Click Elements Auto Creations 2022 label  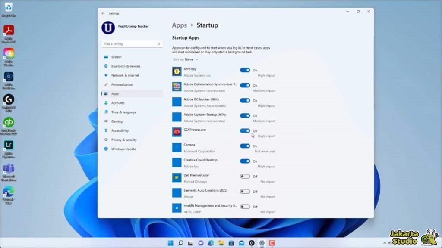click(205, 190)
